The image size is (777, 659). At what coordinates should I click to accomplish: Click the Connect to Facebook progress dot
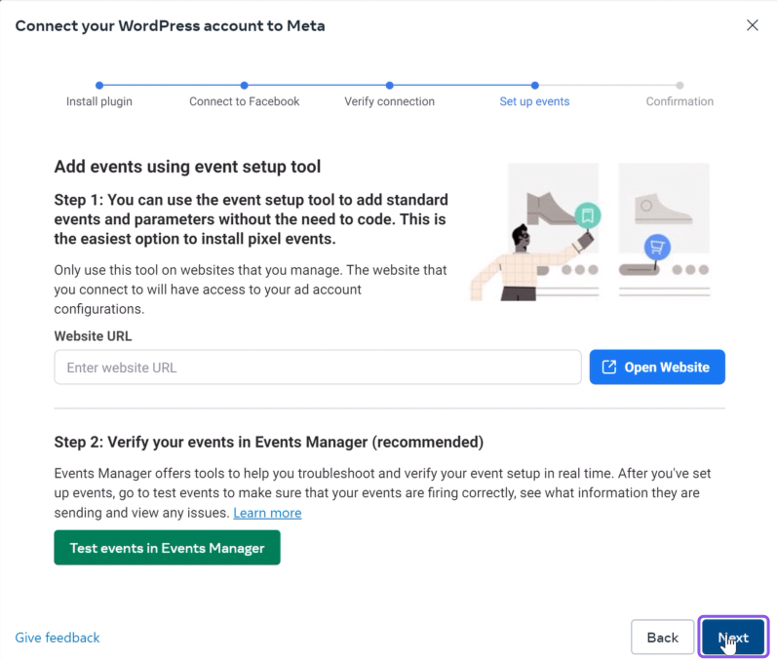point(245,86)
